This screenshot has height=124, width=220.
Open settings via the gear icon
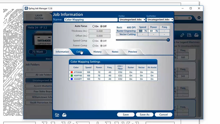pos(199,18)
